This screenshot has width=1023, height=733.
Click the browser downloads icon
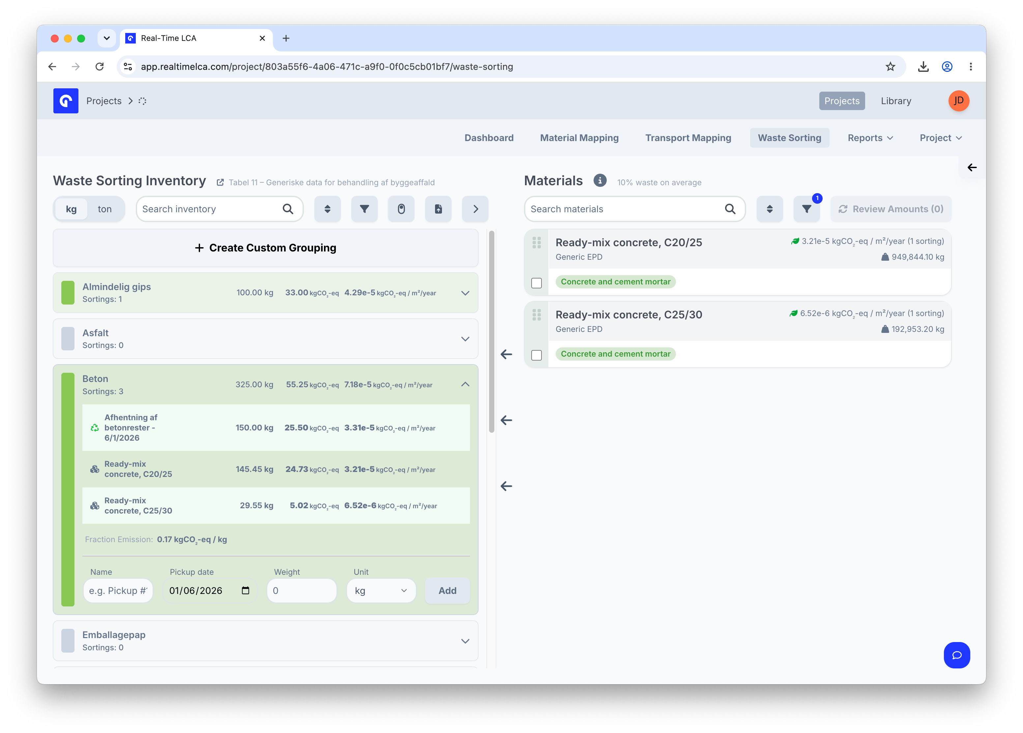(x=923, y=67)
